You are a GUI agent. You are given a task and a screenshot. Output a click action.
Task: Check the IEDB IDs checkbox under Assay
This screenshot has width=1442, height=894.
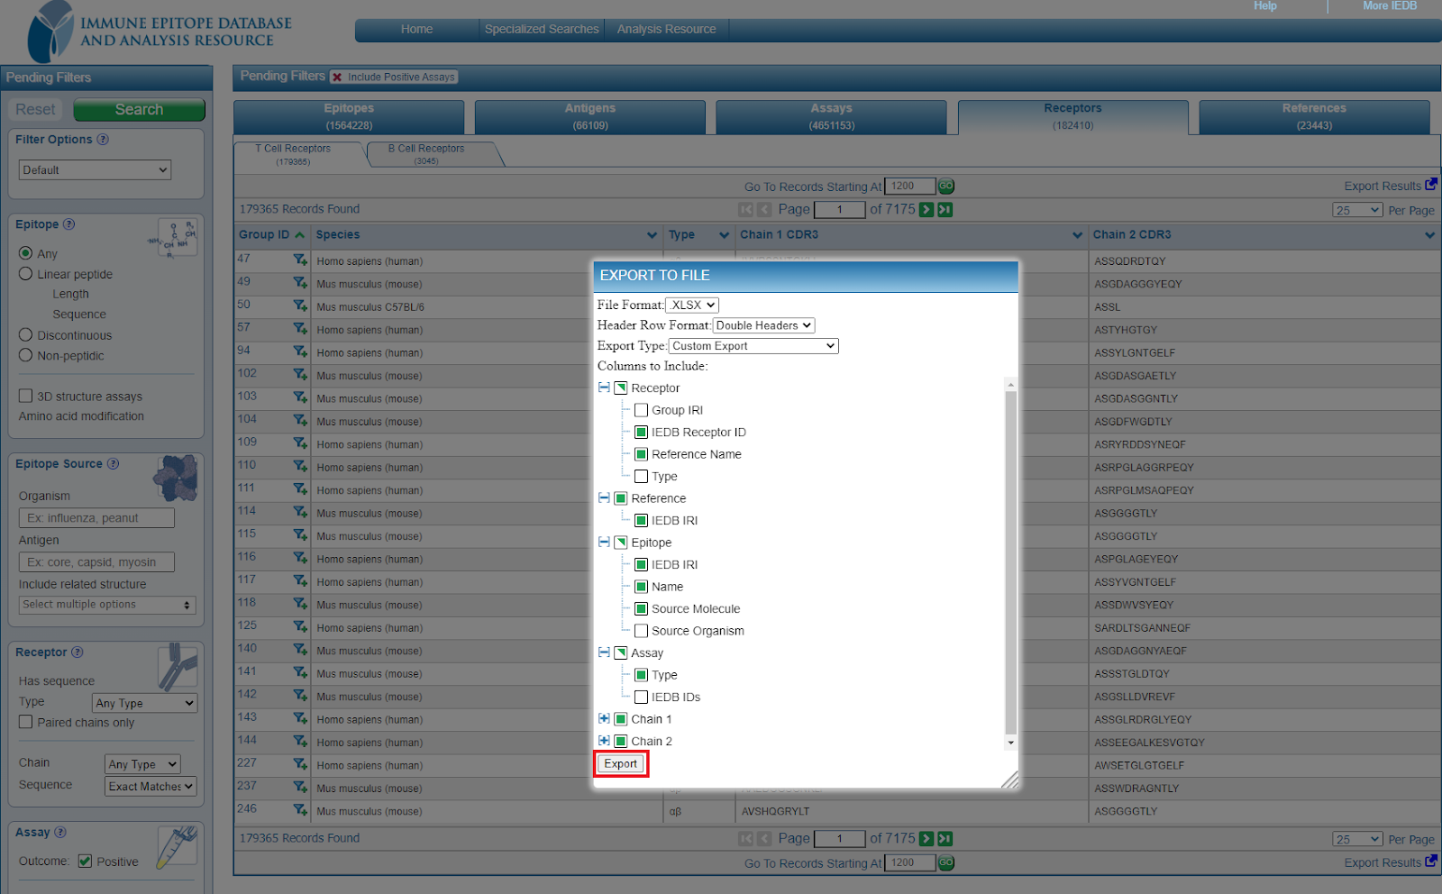tap(641, 698)
